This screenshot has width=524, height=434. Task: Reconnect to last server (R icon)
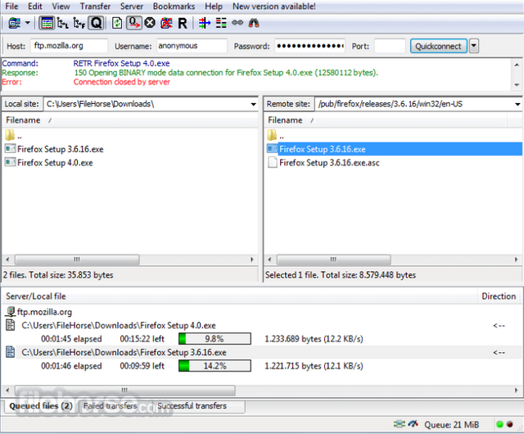(x=183, y=23)
